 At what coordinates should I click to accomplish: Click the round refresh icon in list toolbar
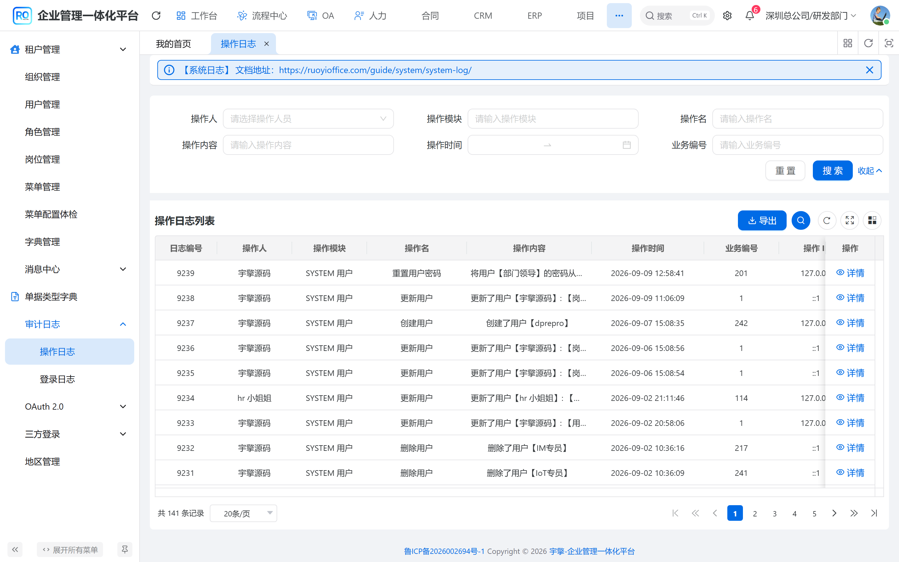(827, 220)
